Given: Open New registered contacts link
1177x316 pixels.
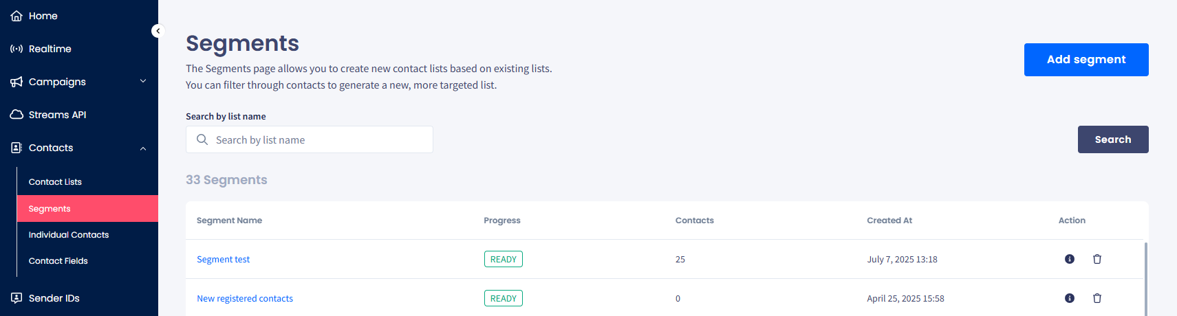Looking at the screenshot, I should pyautogui.click(x=245, y=299).
